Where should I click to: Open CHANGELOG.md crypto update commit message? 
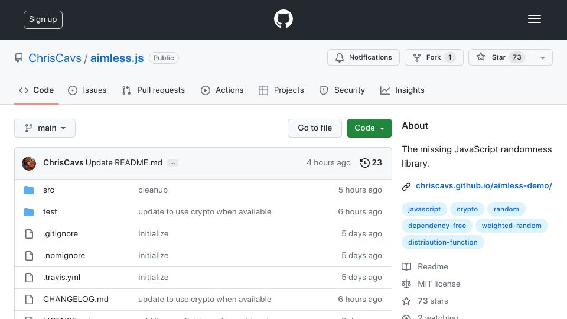click(205, 299)
